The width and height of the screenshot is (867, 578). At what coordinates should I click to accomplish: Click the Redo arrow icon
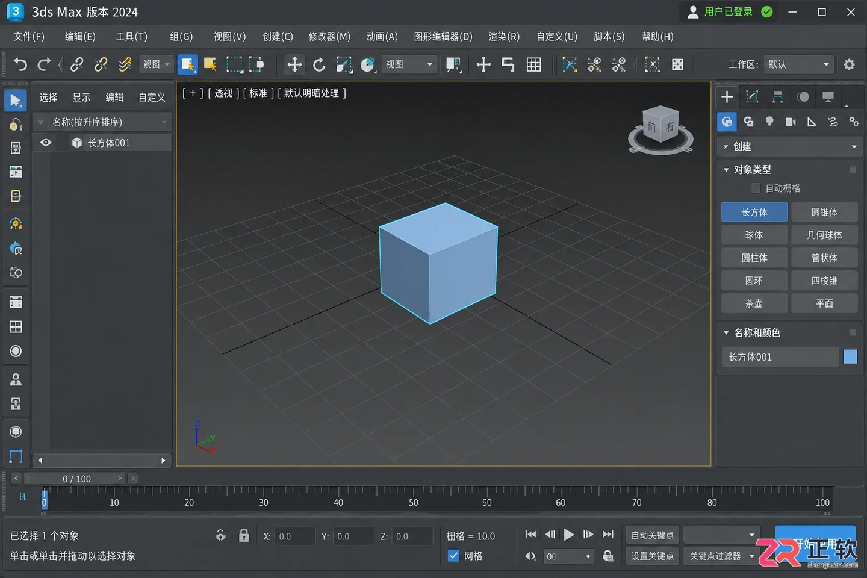44,64
